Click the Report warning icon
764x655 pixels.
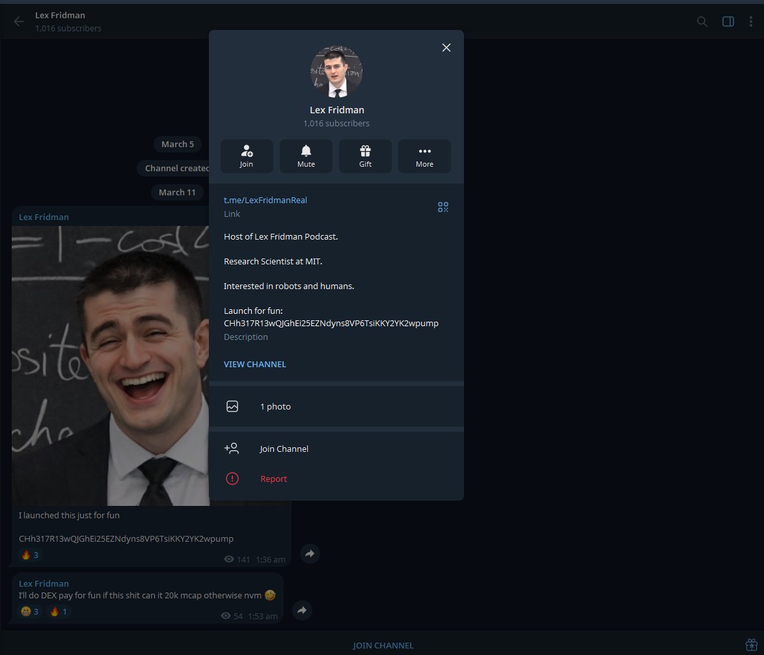click(x=232, y=479)
